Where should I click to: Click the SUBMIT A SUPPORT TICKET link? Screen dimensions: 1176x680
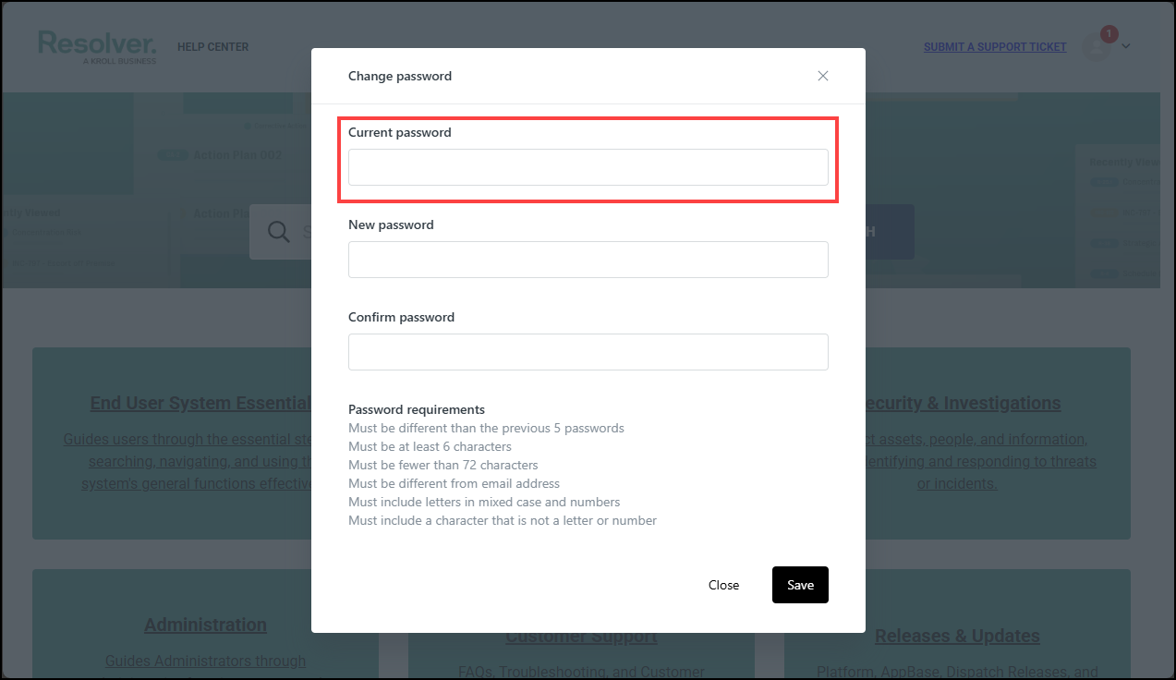click(x=995, y=46)
